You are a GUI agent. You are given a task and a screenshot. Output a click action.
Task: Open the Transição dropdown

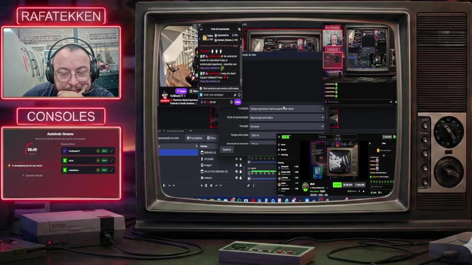click(x=287, y=126)
